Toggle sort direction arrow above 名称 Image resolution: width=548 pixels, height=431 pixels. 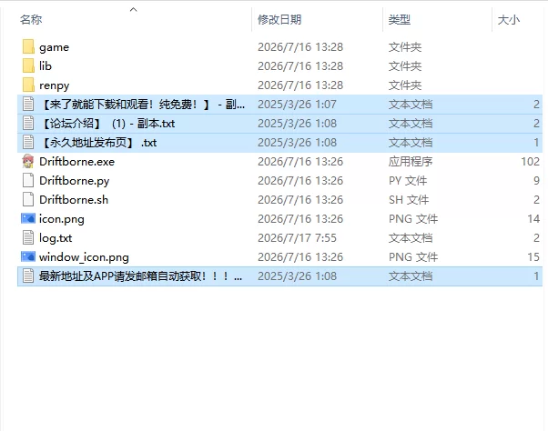pyautogui.click(x=134, y=9)
